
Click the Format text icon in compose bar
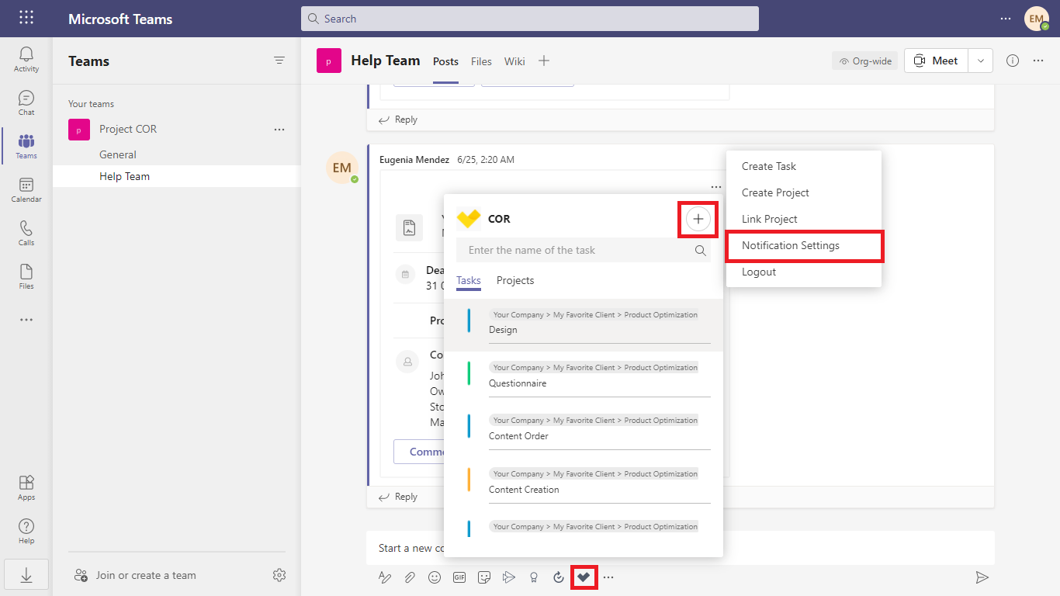[x=385, y=577]
